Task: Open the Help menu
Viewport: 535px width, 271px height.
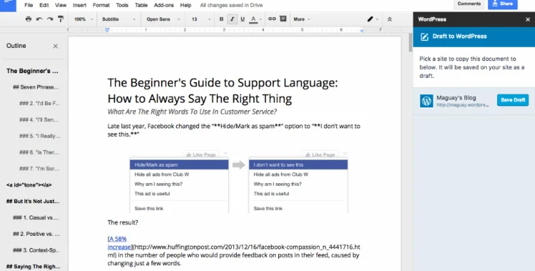Action: [x=186, y=5]
